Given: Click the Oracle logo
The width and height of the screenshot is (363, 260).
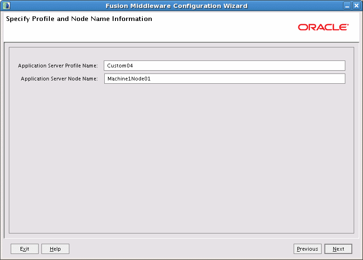Looking at the screenshot, I should click(323, 27).
